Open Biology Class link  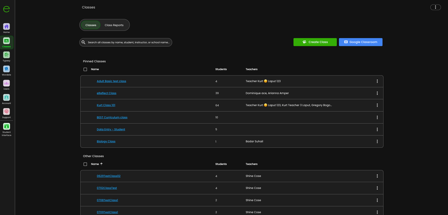[106, 141]
